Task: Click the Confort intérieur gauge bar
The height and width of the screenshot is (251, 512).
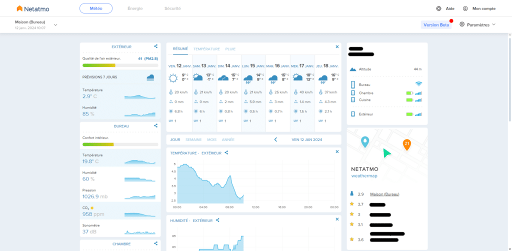Action: coord(120,144)
